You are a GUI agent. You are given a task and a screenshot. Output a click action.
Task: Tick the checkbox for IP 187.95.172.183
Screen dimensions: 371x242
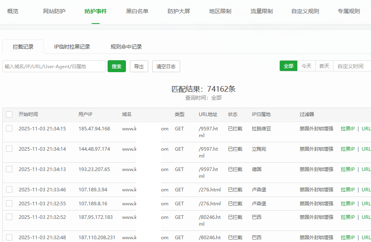(9, 217)
